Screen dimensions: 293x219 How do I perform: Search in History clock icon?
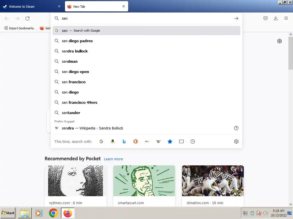pyautogui.click(x=193, y=141)
